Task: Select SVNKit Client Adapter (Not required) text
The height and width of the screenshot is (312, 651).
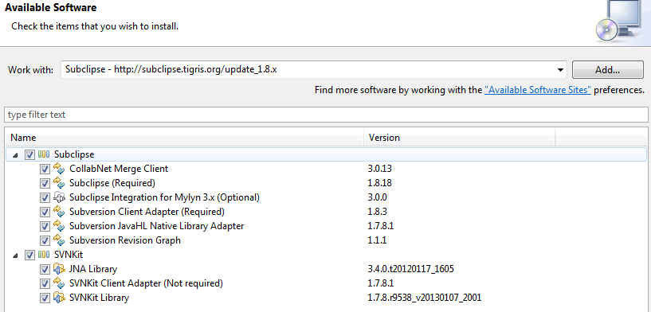Action: point(146,283)
